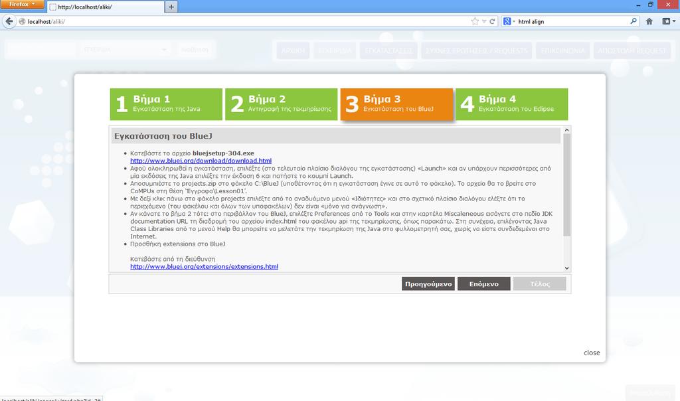The image size is (680, 401).
Task: Click the Προηγούμενο button
Action: [x=428, y=284]
